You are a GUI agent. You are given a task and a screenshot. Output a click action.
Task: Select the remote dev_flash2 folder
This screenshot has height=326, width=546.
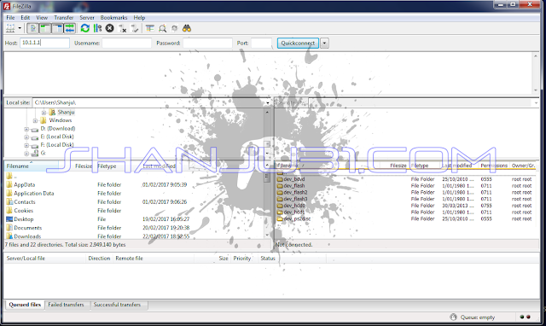[296, 192]
